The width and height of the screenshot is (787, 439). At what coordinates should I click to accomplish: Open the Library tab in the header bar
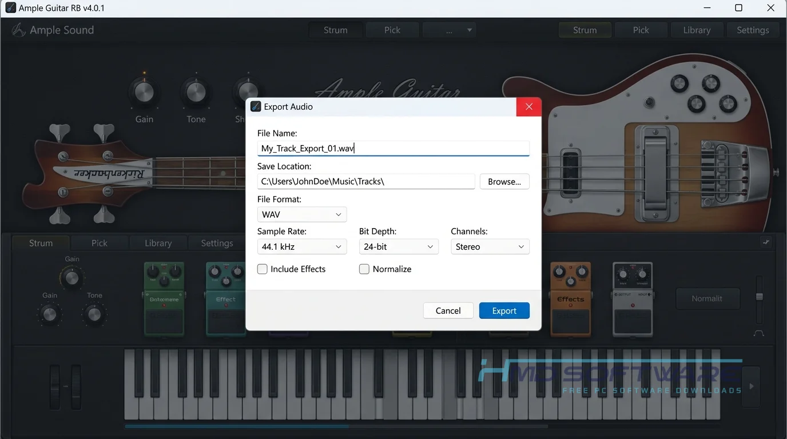(x=697, y=30)
